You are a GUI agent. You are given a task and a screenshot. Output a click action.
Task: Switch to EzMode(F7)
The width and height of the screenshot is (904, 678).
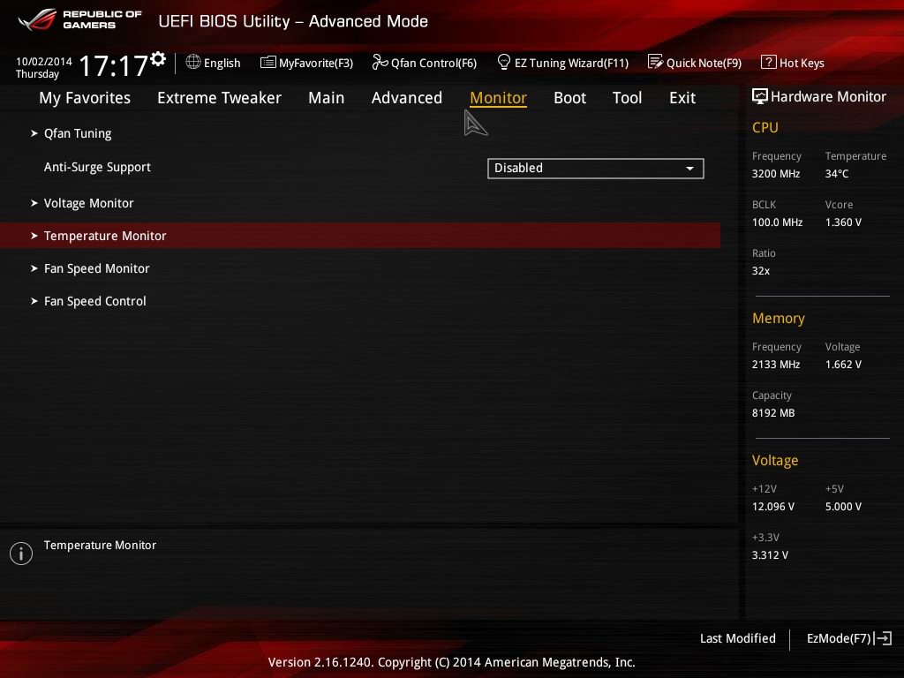click(x=848, y=638)
